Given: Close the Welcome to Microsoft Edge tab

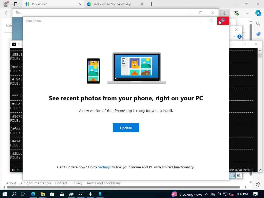Looking at the screenshot, I should 142,4.
